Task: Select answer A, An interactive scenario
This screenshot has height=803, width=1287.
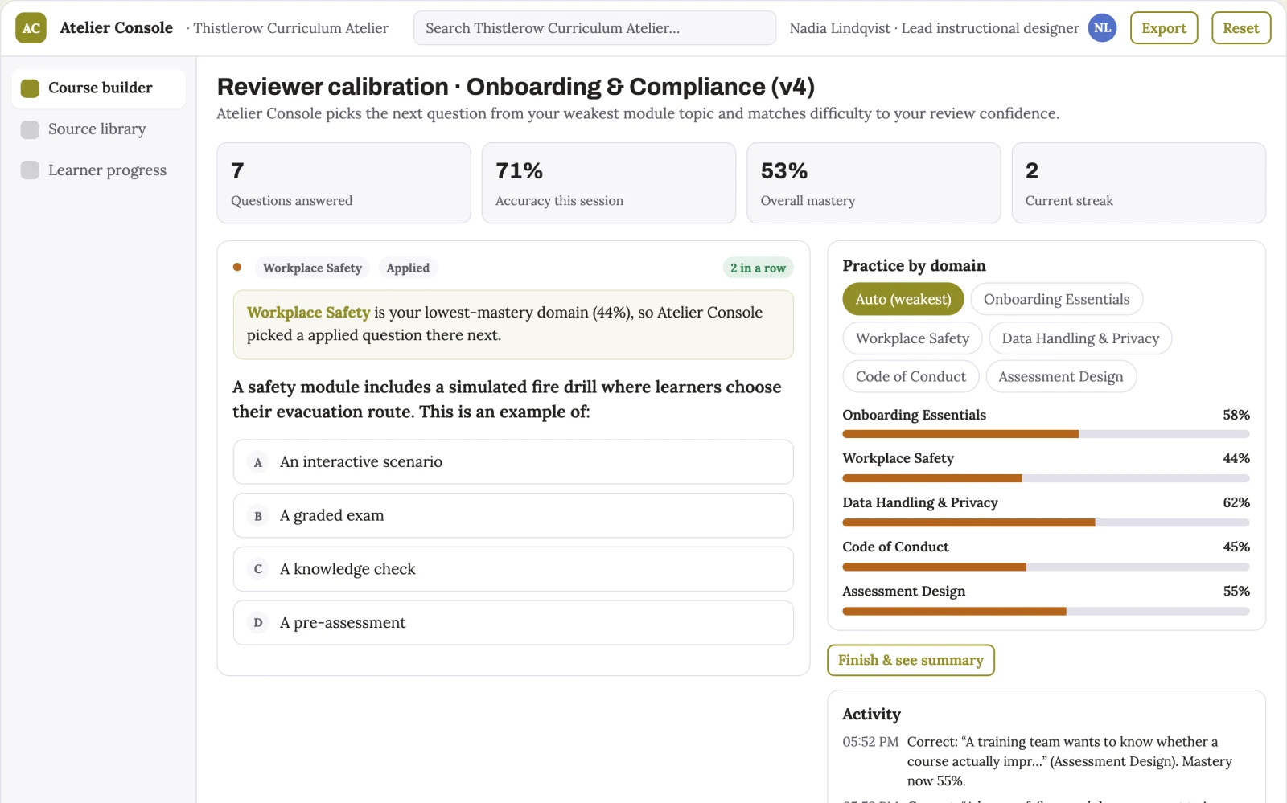Action: 513,461
